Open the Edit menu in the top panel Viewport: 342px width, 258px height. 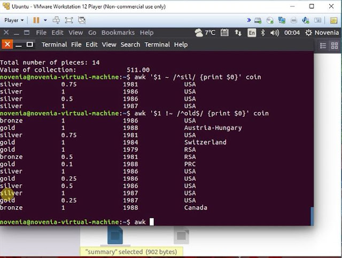point(57,33)
